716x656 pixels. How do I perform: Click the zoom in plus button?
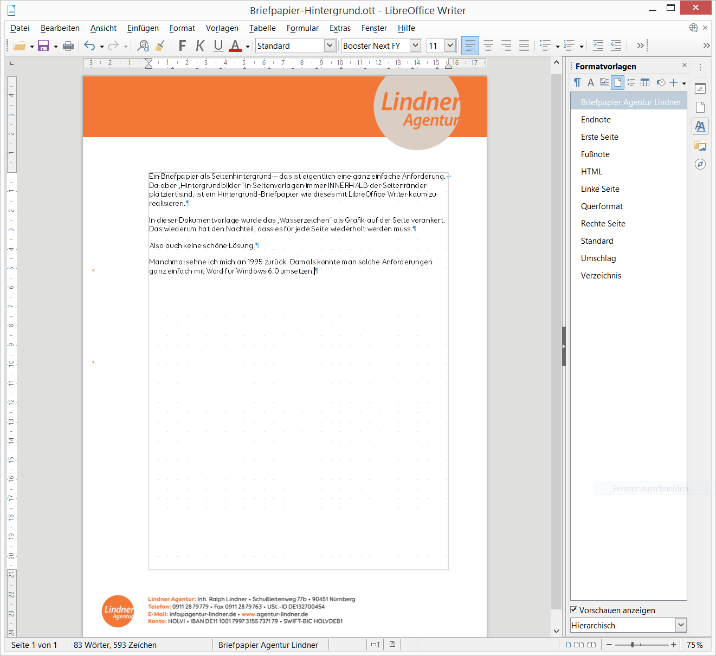pos(674,645)
